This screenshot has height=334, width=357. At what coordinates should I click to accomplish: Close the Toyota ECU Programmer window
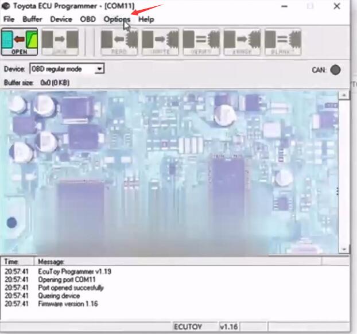[337, 6]
